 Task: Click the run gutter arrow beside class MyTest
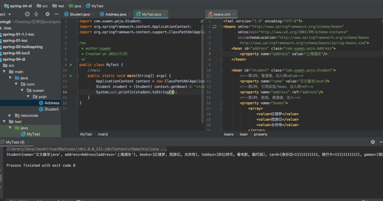click(71, 65)
